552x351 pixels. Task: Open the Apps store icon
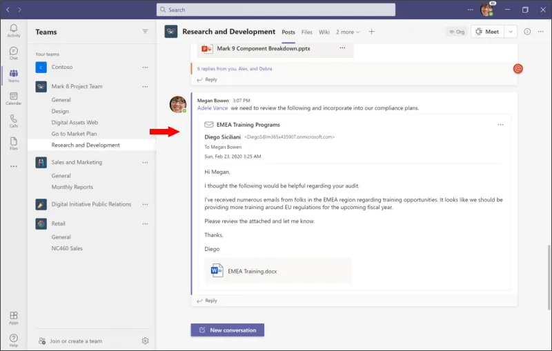click(x=13, y=318)
